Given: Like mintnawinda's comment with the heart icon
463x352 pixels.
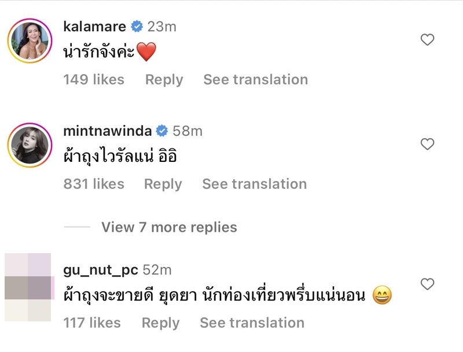Looking at the screenshot, I should pos(427,144).
